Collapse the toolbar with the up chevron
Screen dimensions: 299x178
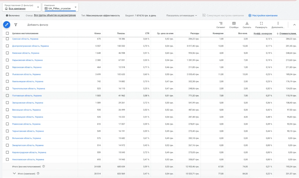click(x=294, y=25)
